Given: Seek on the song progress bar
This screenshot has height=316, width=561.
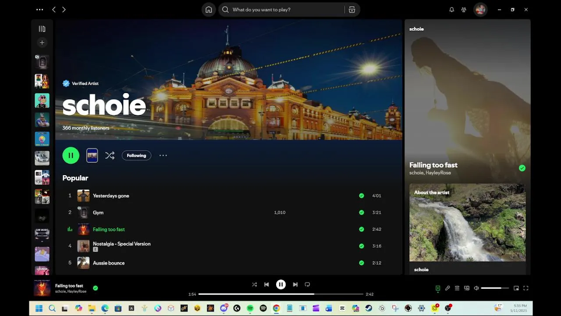Looking at the screenshot, I should tap(281, 294).
